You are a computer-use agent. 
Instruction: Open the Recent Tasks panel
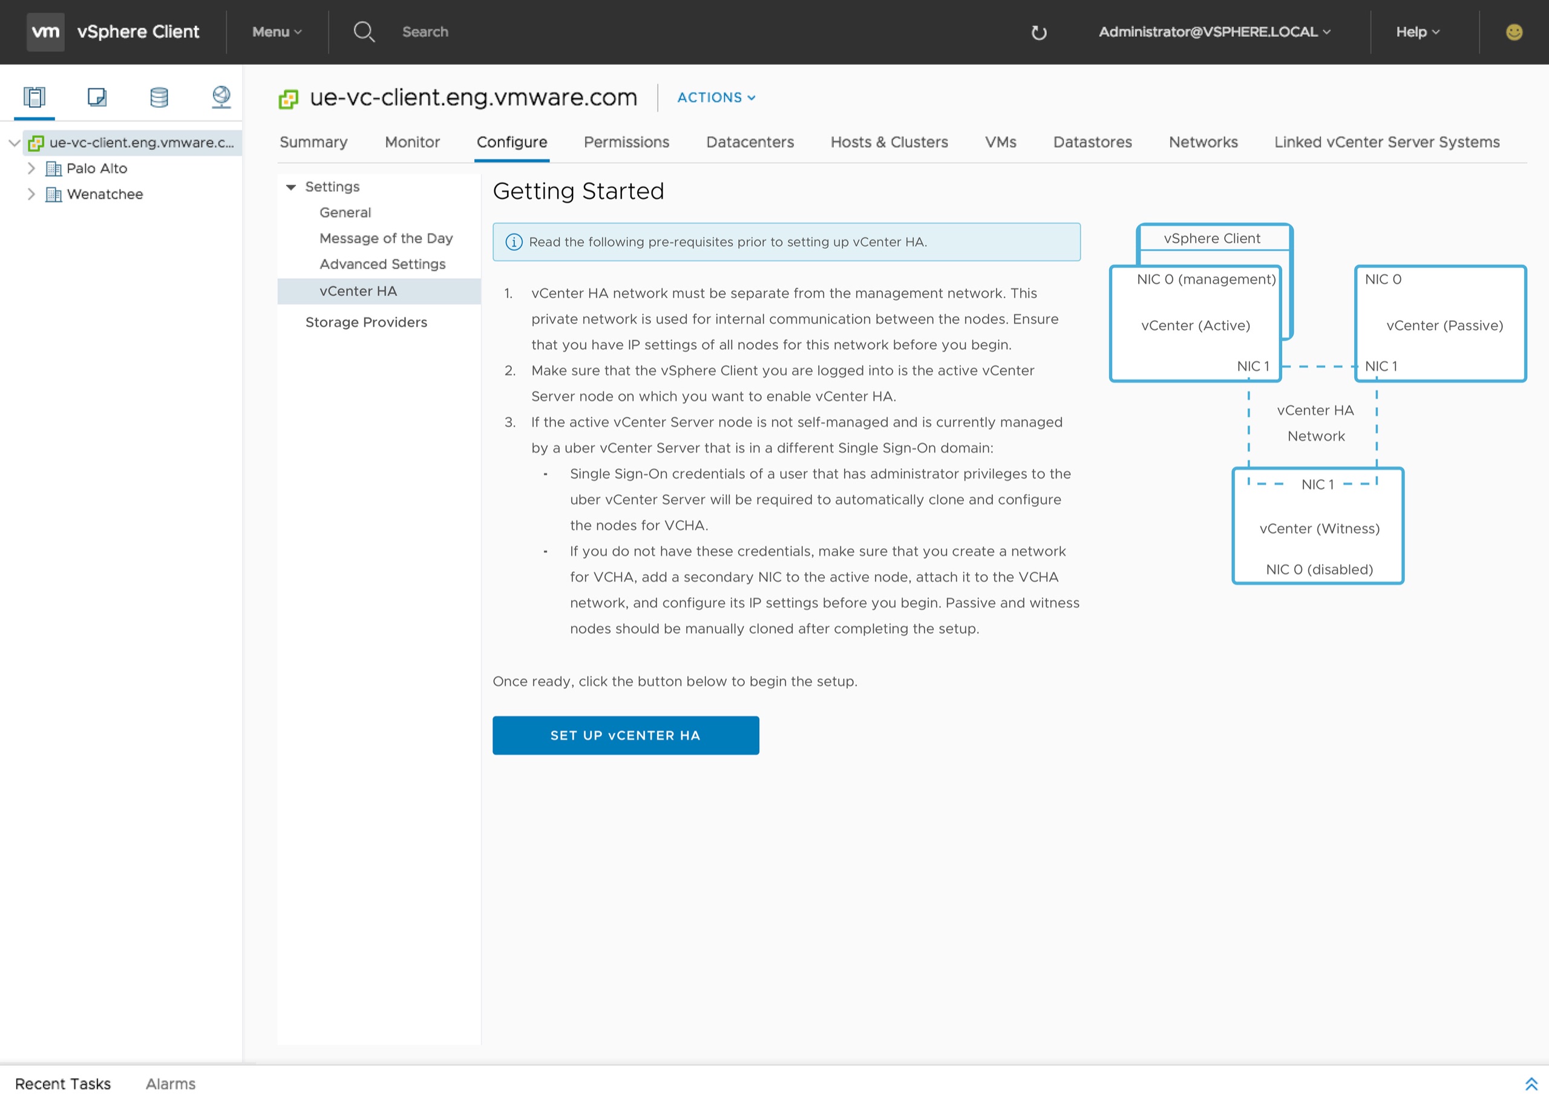point(62,1084)
